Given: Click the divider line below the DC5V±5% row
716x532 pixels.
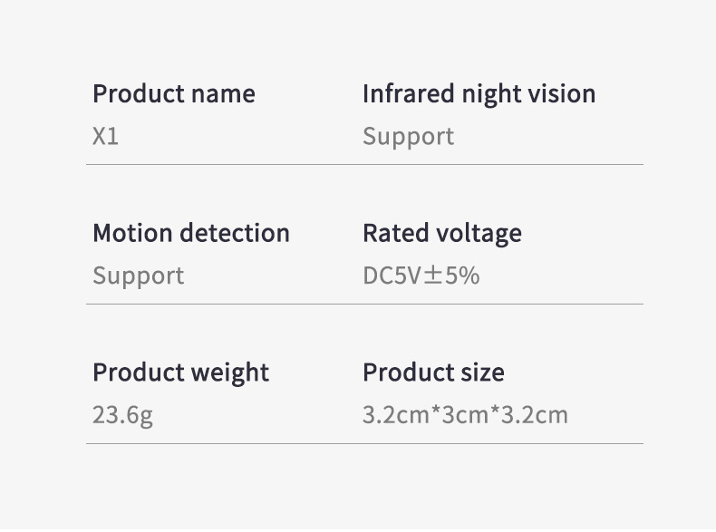Looking at the screenshot, I should point(364,304).
